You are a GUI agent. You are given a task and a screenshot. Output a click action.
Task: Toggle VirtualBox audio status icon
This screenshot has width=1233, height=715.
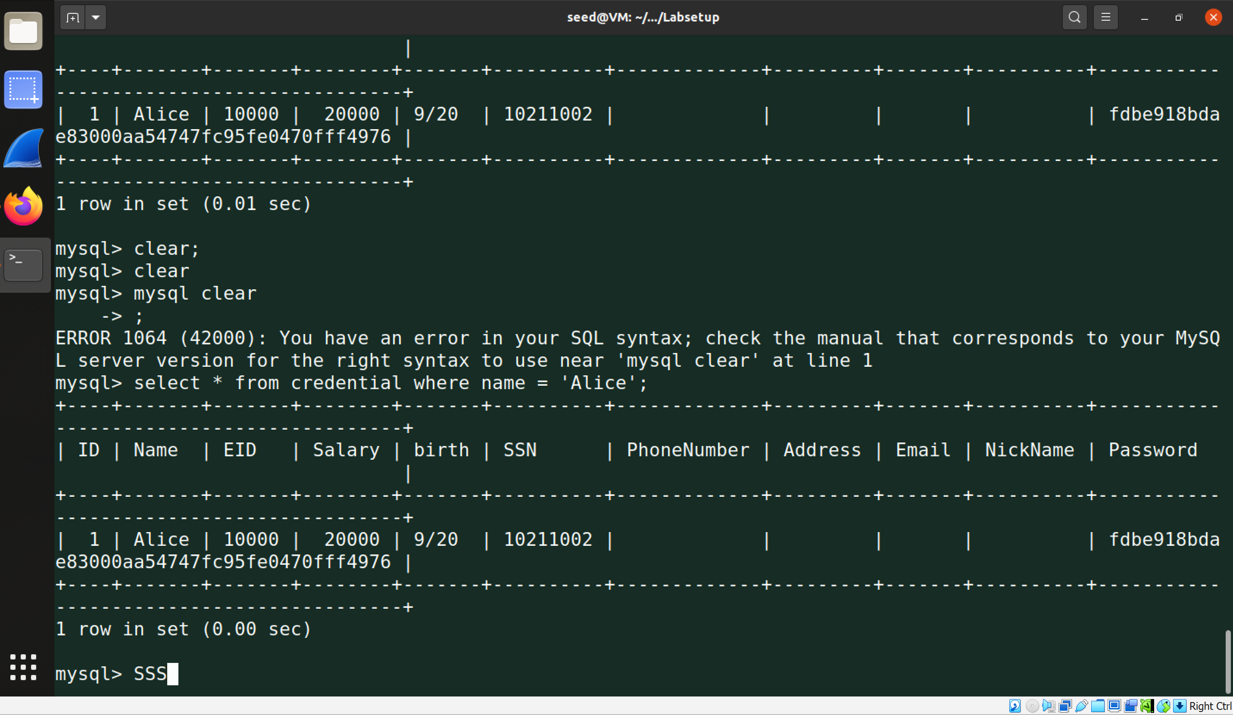tap(1048, 706)
